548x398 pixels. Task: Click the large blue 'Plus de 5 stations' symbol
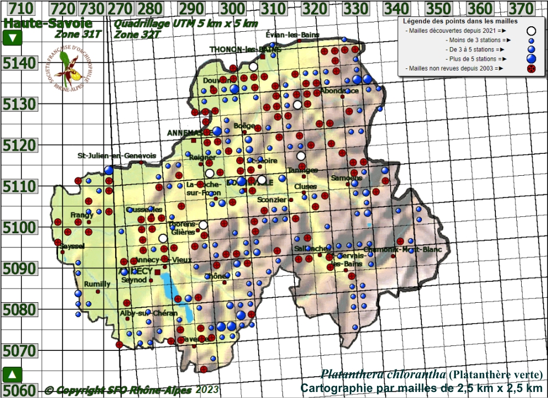530,59
